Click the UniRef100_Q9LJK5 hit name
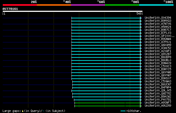Screen dimensions: 176x113 (x=158, y=91)
